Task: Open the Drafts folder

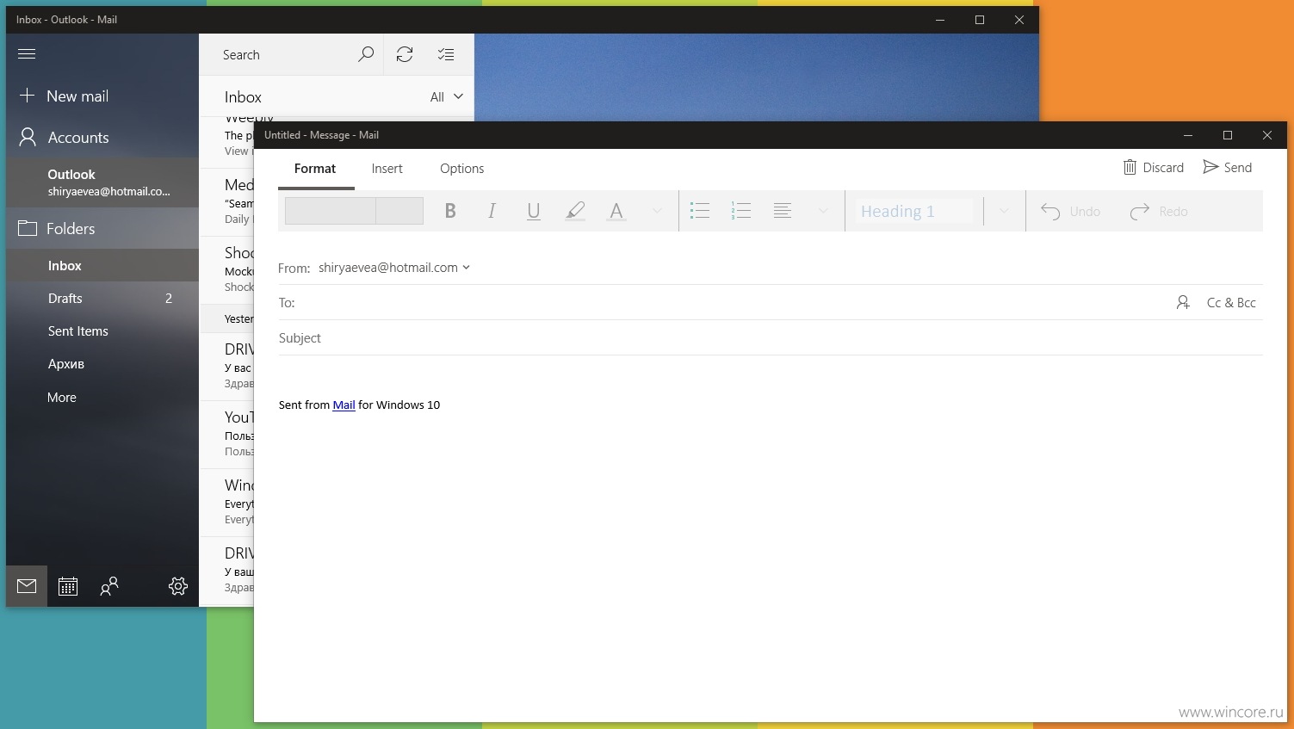Action: coord(102,299)
